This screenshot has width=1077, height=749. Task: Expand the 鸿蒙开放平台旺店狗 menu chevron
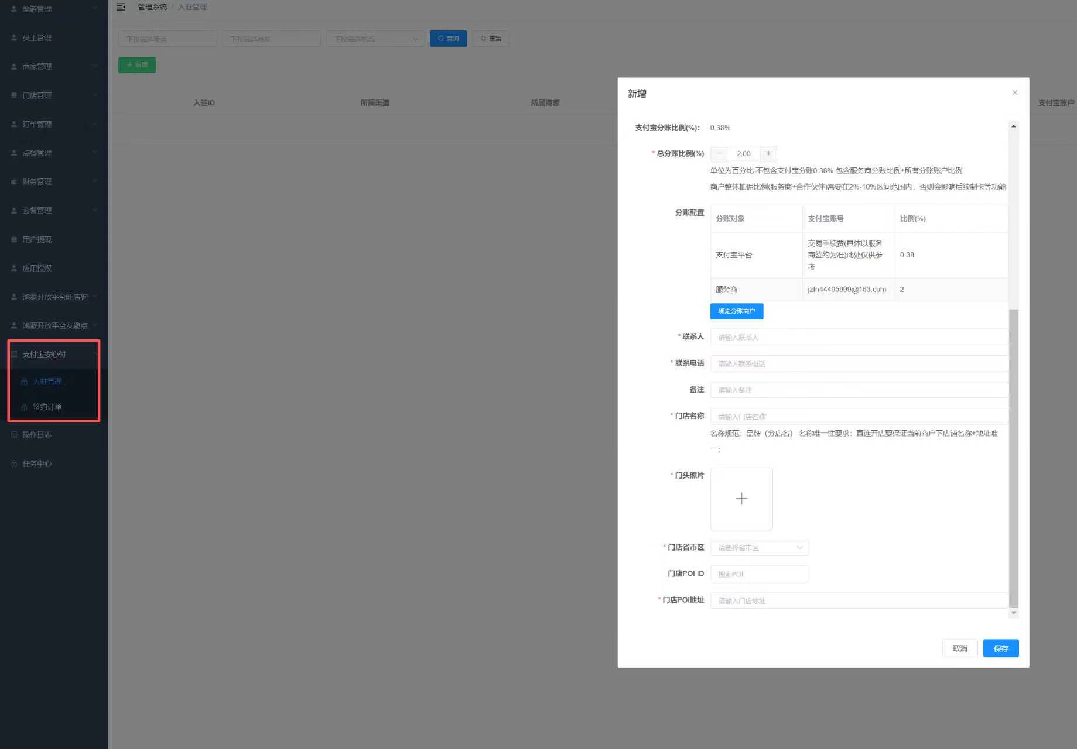point(95,297)
